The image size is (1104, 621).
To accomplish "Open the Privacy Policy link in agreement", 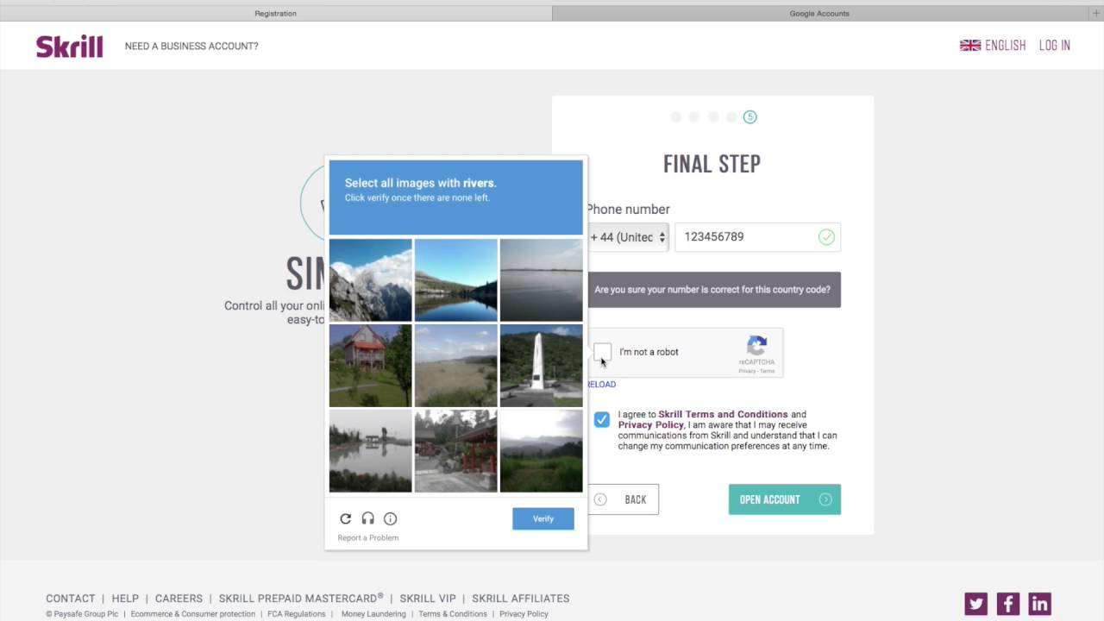I will 650,425.
